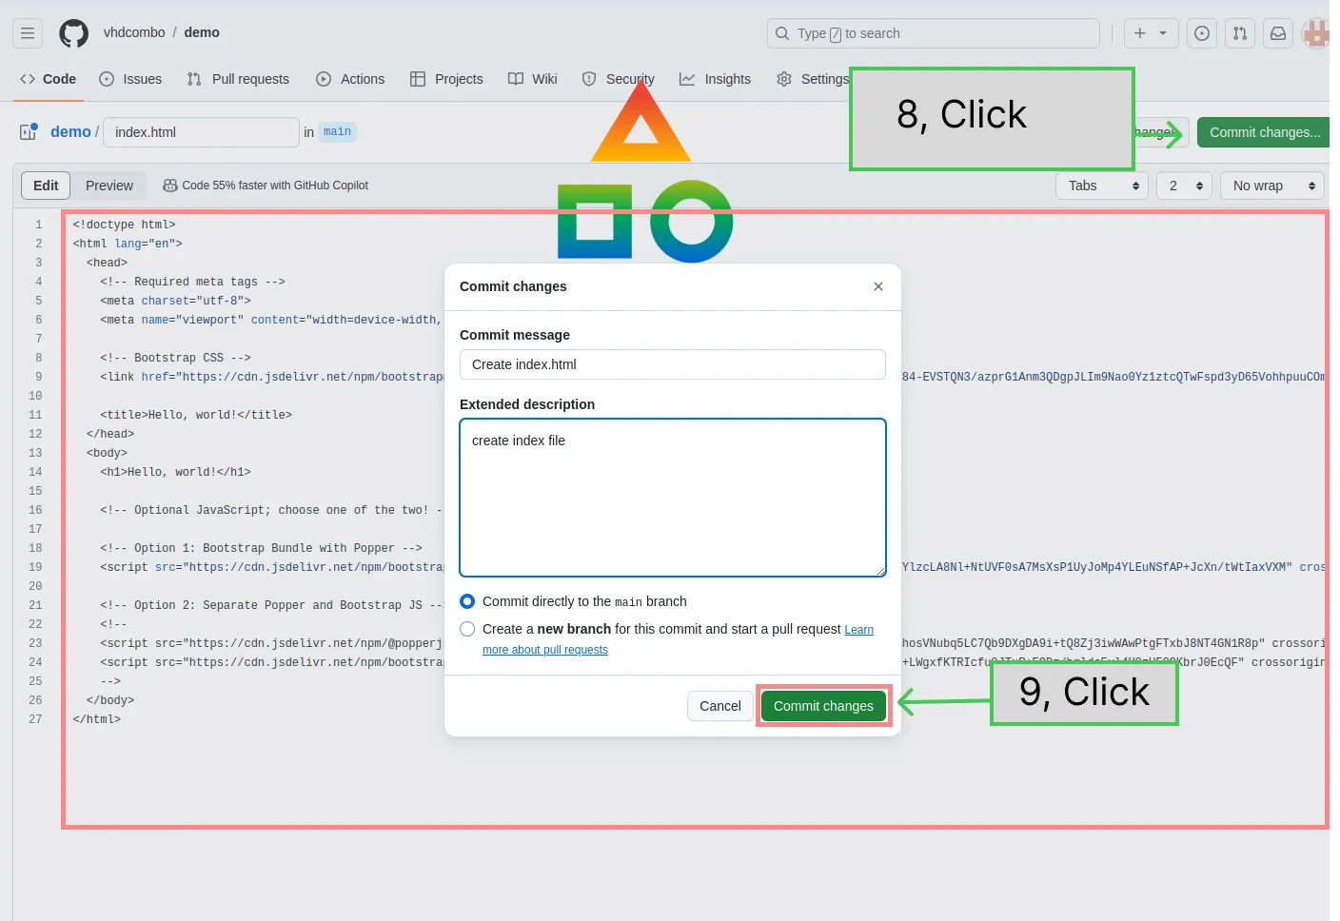
Task: Open the Wiki tab
Action: (x=533, y=79)
